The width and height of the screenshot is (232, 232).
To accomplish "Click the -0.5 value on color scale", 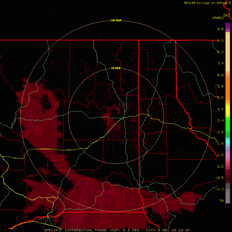I will click(219, 178).
